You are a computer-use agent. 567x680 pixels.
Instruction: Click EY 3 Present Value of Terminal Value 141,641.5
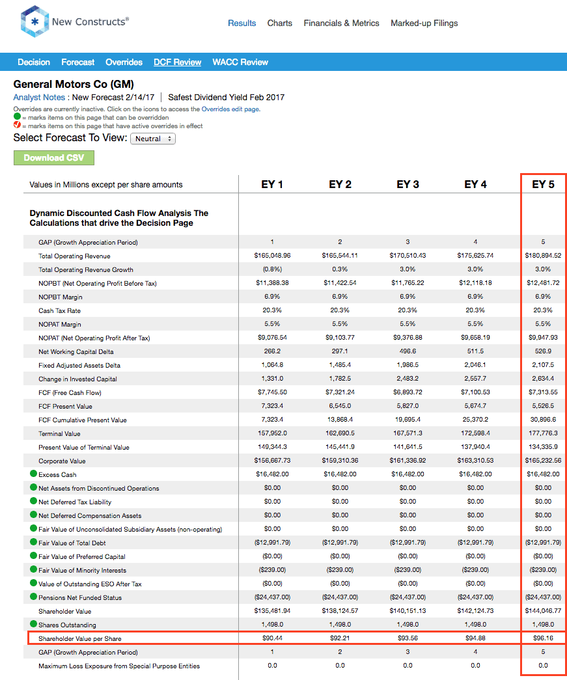408,446
